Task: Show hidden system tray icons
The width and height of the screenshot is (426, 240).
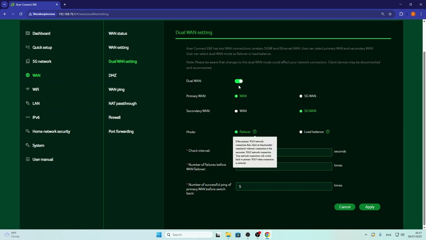Action: (x=366, y=235)
